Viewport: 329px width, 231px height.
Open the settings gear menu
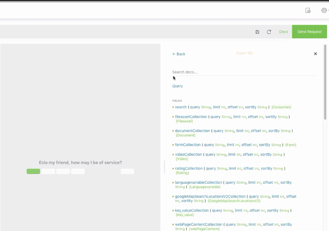(x=324, y=10)
